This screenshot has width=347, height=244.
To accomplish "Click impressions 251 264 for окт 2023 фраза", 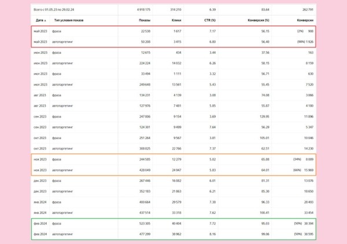I will [145, 138].
